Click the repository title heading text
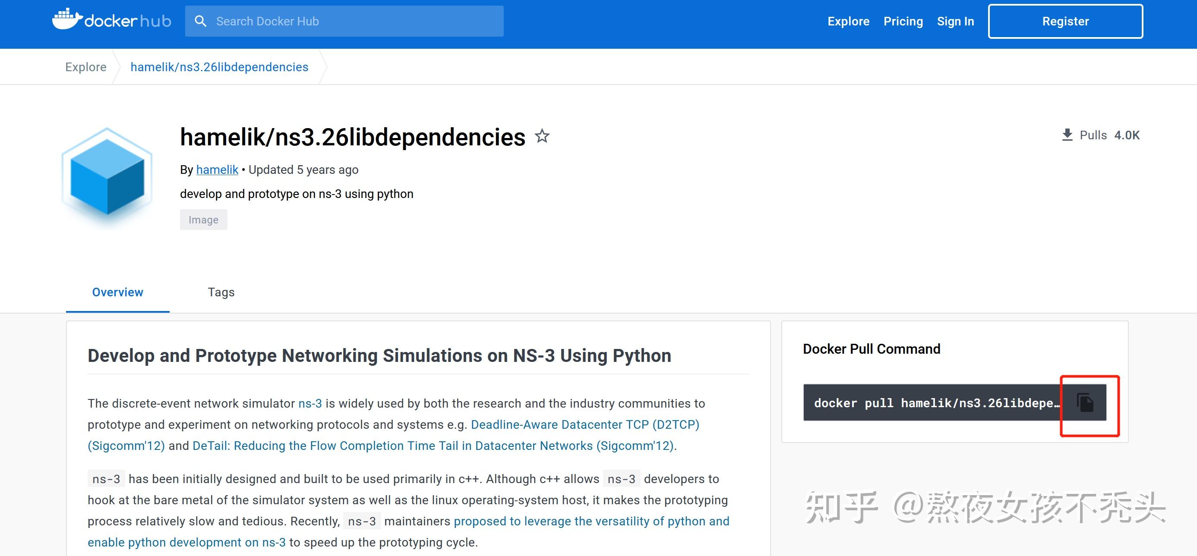The height and width of the screenshot is (556, 1197). [353, 137]
